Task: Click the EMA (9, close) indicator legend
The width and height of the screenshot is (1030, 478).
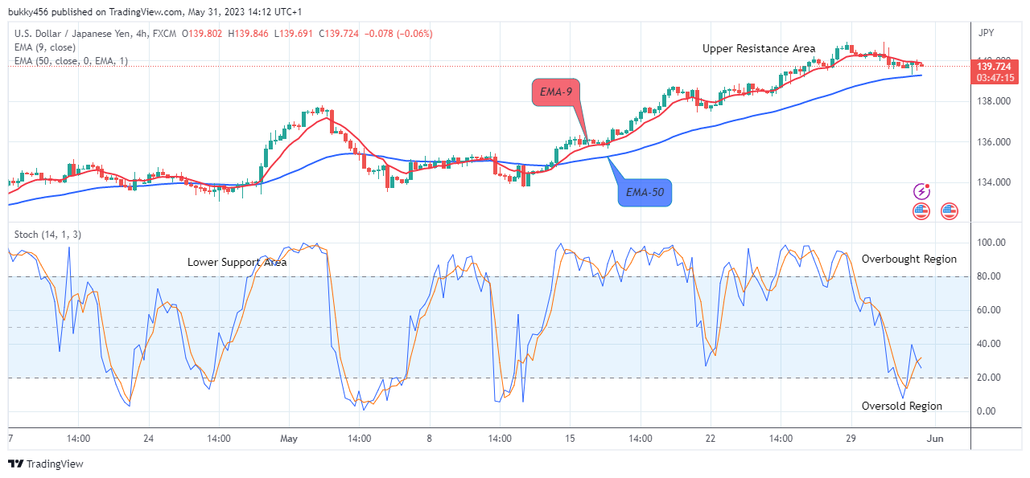Action: [x=45, y=47]
